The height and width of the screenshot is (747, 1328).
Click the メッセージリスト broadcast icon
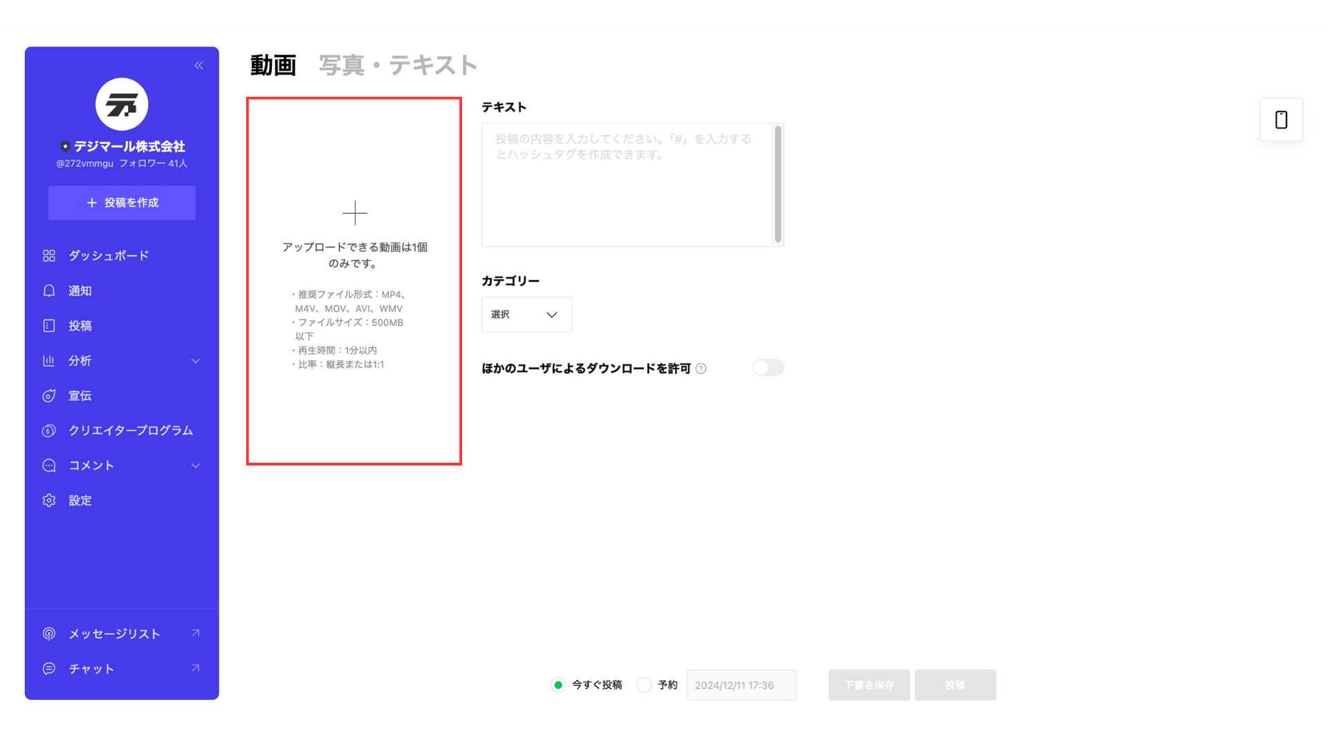click(48, 634)
